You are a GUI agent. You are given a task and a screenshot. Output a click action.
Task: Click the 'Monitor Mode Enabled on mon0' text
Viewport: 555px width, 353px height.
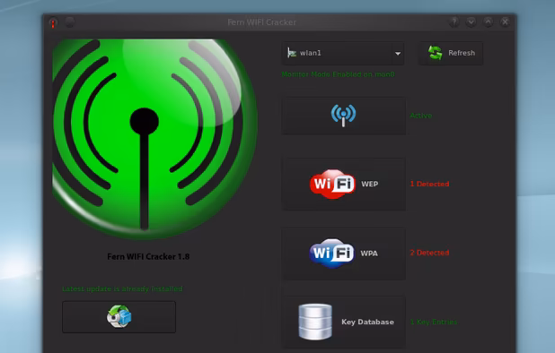pos(338,74)
